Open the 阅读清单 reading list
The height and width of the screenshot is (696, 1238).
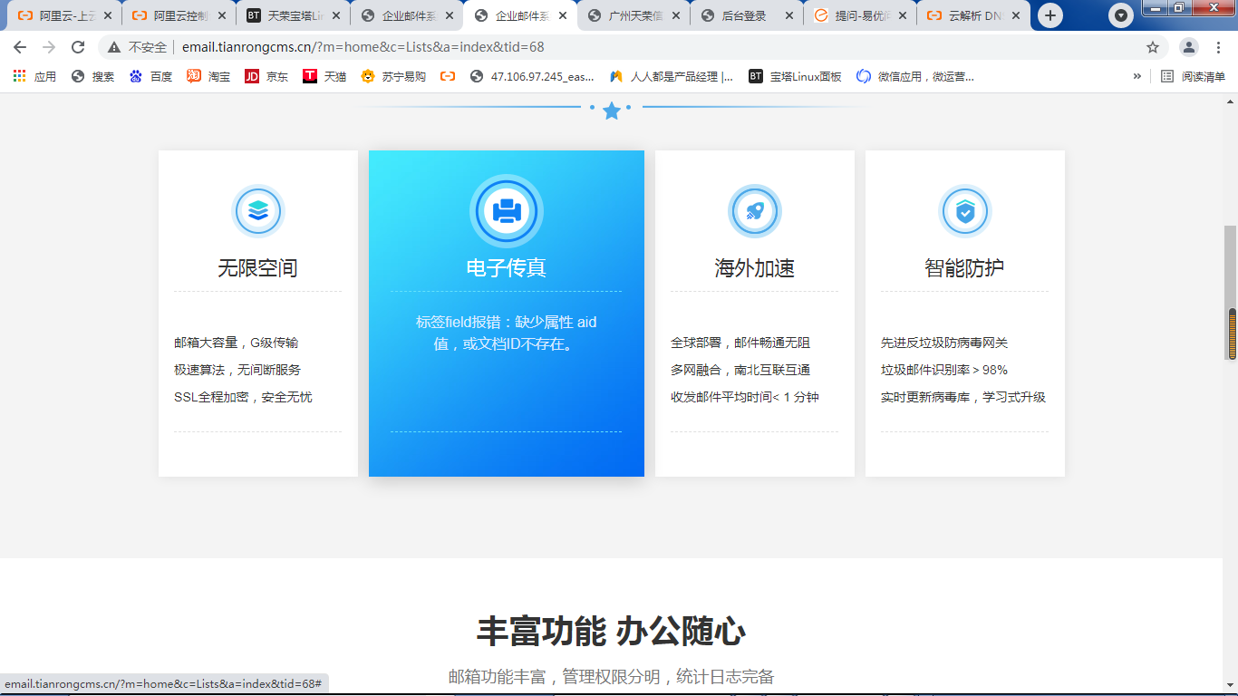[1194, 77]
